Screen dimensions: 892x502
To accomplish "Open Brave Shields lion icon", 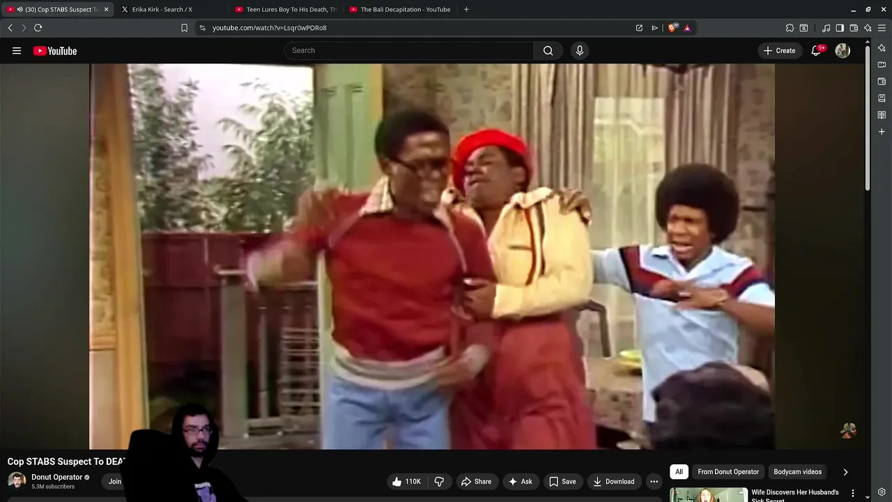I will coord(672,28).
